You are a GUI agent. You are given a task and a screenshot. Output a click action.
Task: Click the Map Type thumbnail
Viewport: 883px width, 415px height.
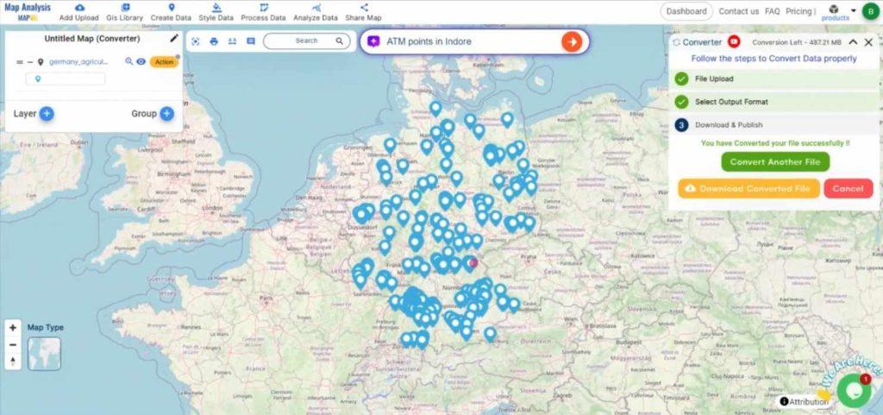44,353
